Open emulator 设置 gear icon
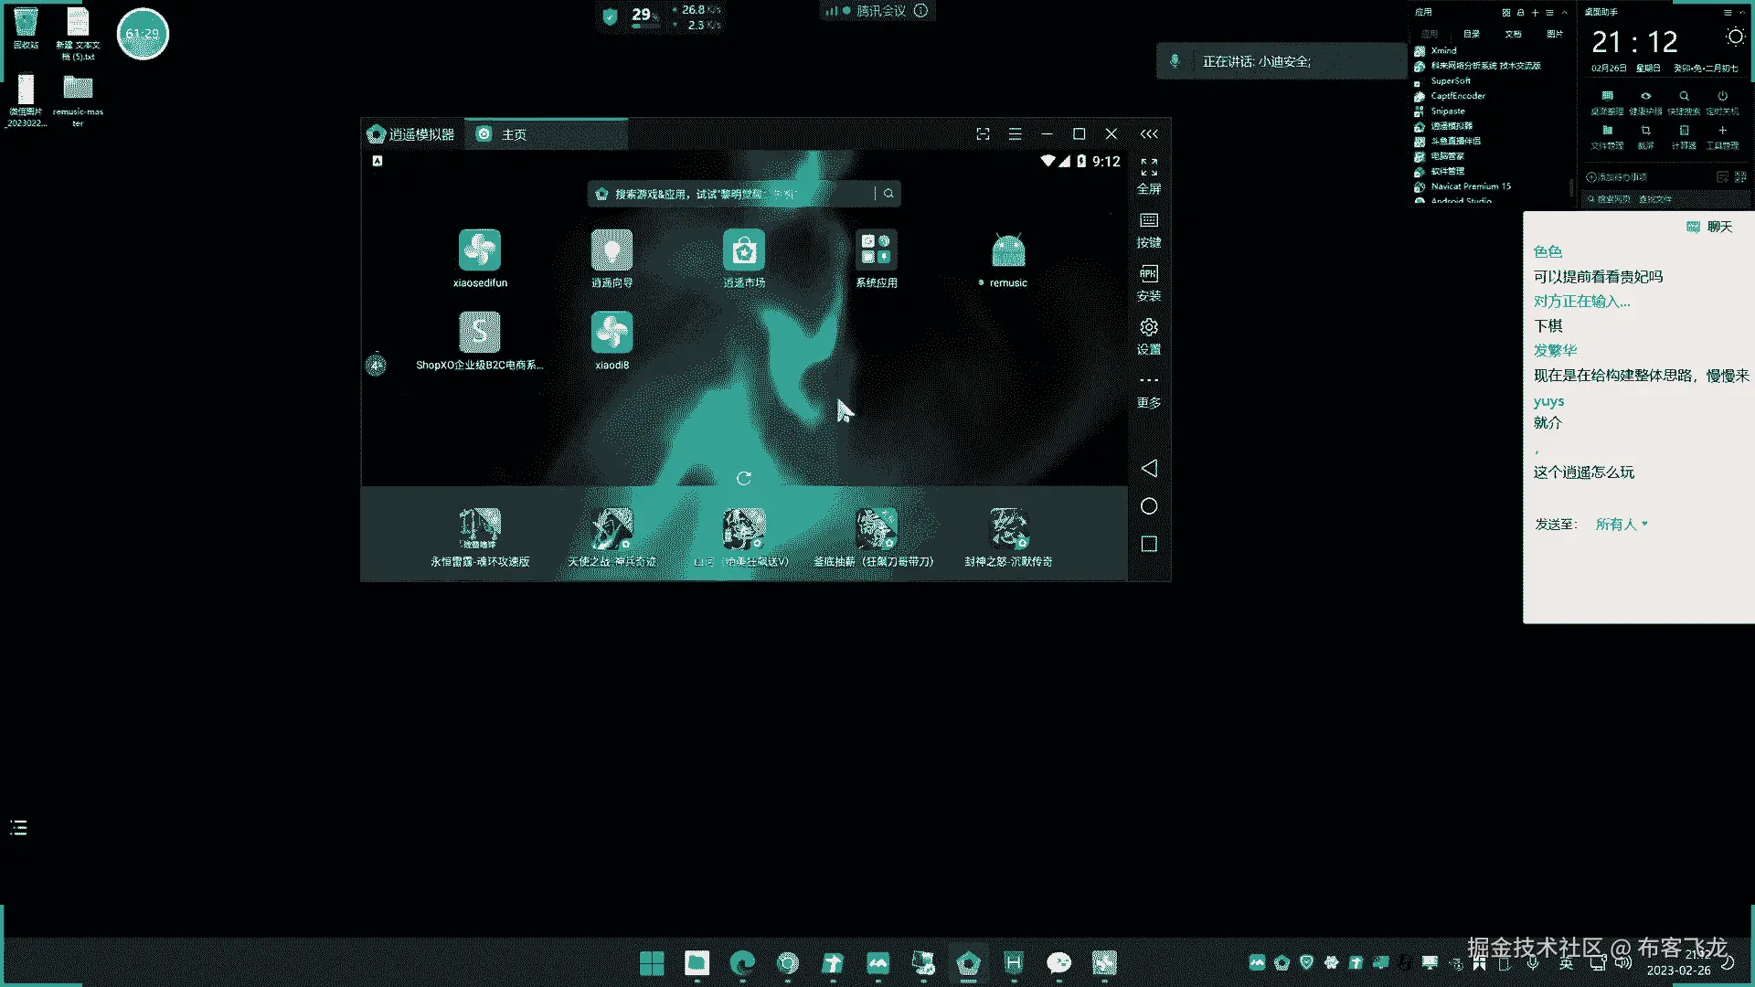Viewport: 1755px width, 987px height. [1148, 328]
